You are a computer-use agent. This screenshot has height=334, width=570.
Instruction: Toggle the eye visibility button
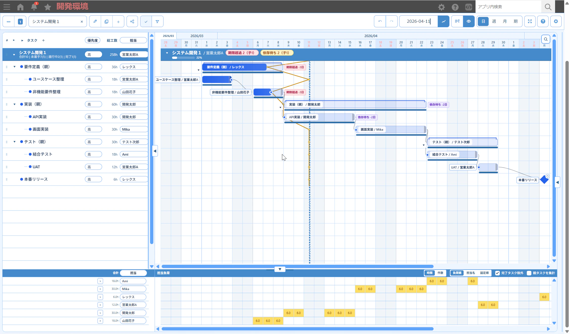(x=469, y=21)
